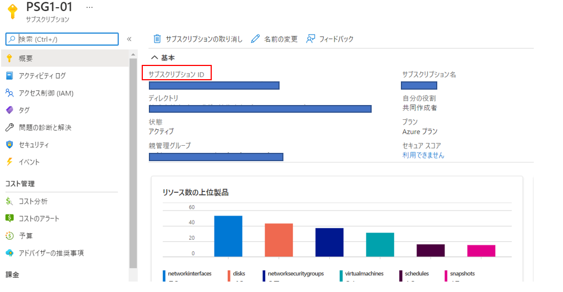Click the disks legend swatch
The image size is (563, 292).
coord(229,276)
